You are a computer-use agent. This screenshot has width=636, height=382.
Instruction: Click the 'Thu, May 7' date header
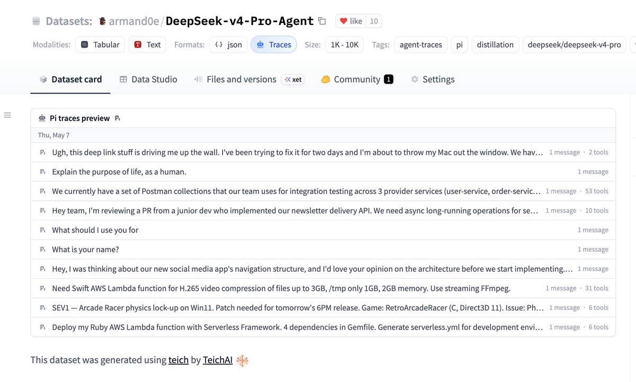[x=54, y=135]
